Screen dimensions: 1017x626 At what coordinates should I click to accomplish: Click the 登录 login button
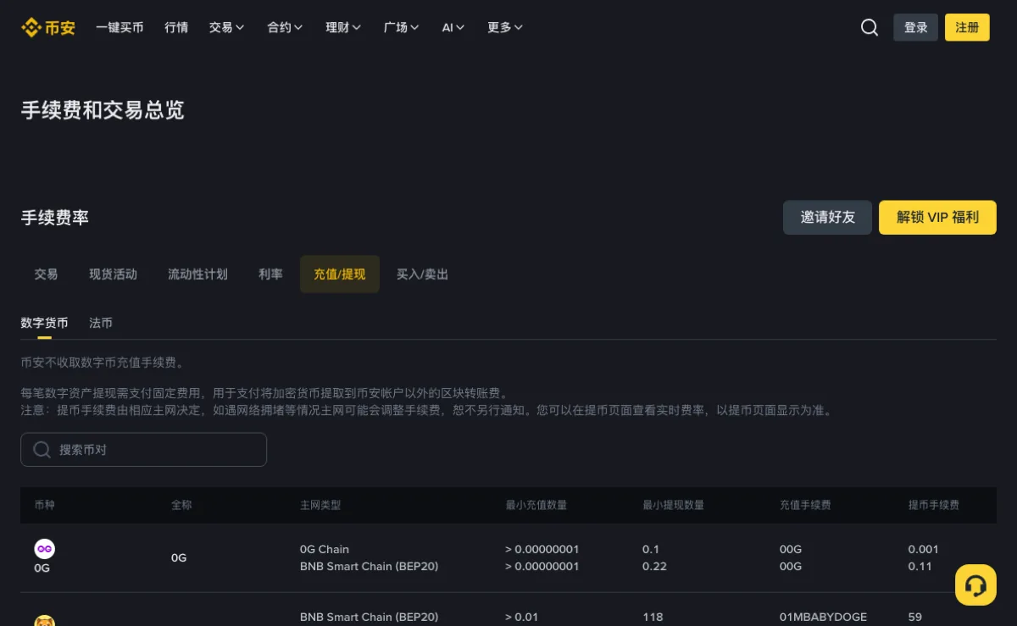pos(916,27)
